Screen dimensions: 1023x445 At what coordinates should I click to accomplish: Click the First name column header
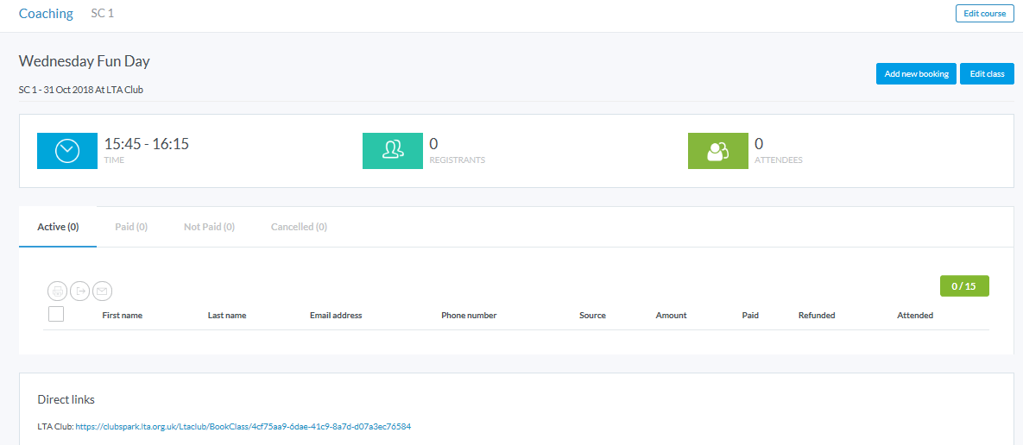[122, 316]
